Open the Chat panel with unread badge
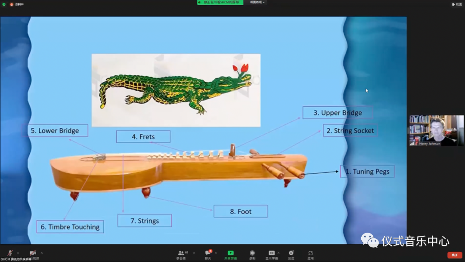 208,253
